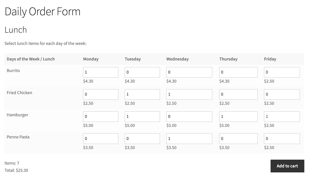Select Penne Pasta quantity for Wednesday

click(x=189, y=139)
